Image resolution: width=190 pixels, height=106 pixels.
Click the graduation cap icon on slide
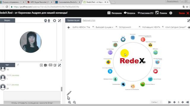[123, 84]
